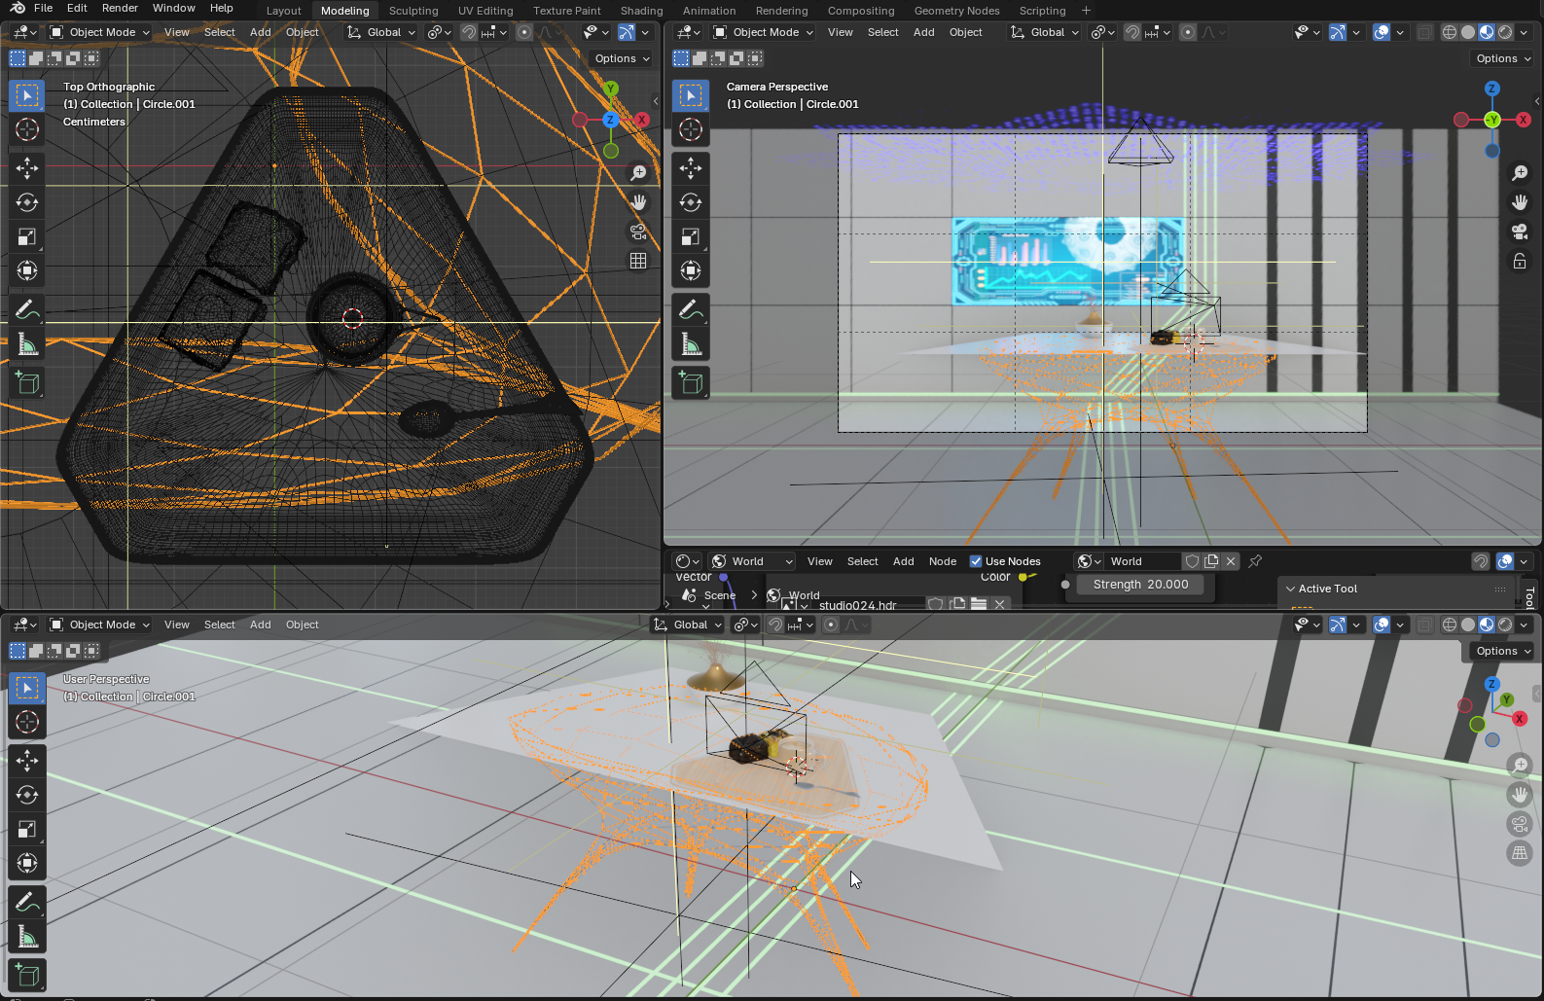Toggle show overlays in camera viewport header

(1382, 32)
